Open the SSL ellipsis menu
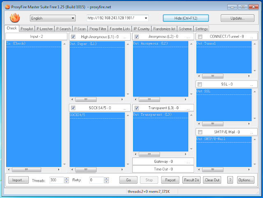 pos(251,85)
